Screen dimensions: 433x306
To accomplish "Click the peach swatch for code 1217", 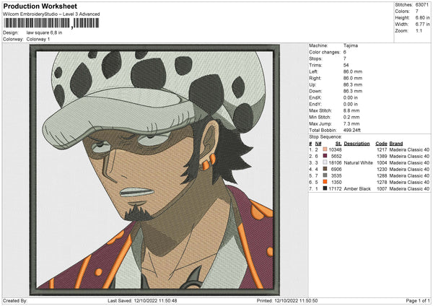I will coord(325,149).
